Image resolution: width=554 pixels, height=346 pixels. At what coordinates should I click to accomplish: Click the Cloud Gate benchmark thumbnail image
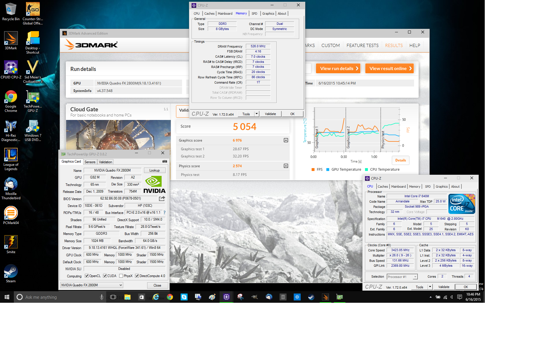tap(118, 135)
